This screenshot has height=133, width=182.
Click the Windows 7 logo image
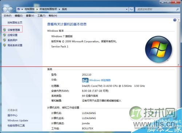158,49
